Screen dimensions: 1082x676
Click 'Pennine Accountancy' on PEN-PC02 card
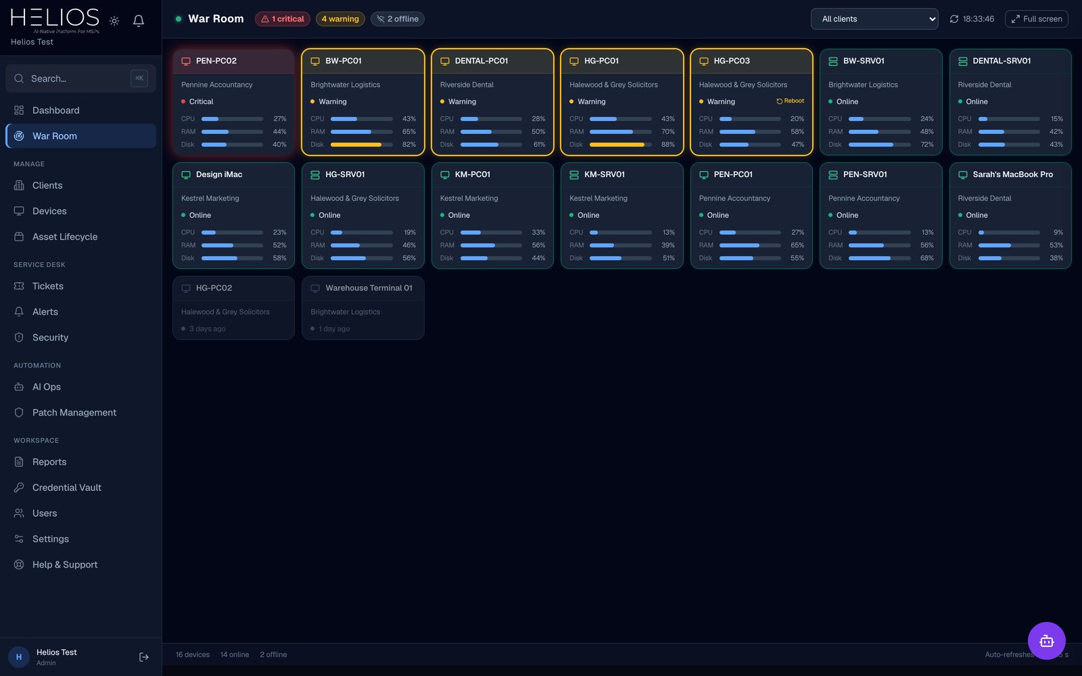[217, 84]
